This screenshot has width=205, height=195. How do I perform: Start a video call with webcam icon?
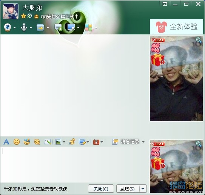coord(8,27)
